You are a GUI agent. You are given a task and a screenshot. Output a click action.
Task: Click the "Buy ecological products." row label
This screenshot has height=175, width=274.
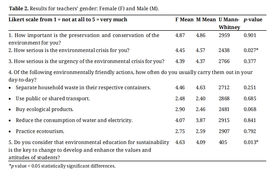45,109
